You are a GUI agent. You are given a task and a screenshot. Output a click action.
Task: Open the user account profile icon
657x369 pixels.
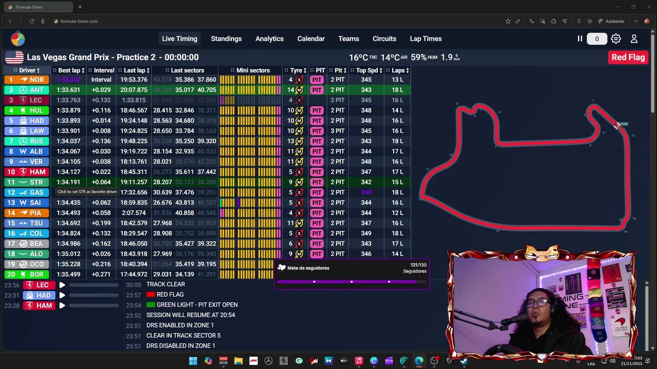tap(634, 38)
